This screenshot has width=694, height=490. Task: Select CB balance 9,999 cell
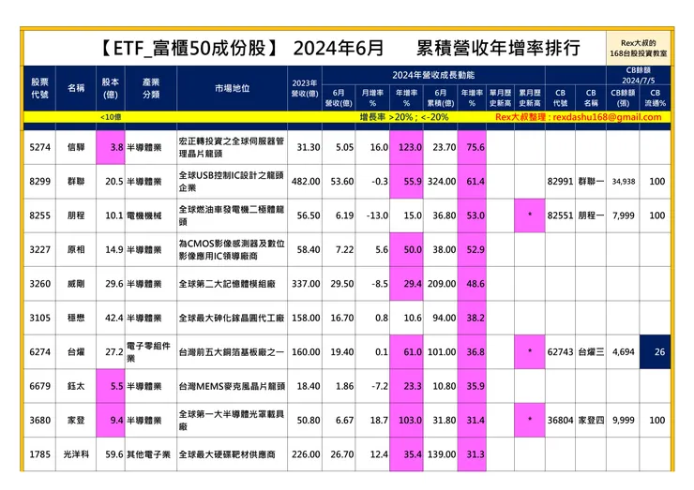click(x=623, y=420)
